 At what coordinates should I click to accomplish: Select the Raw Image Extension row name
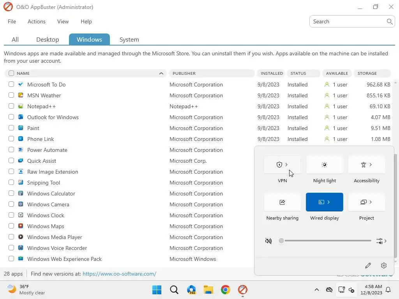[53, 172]
